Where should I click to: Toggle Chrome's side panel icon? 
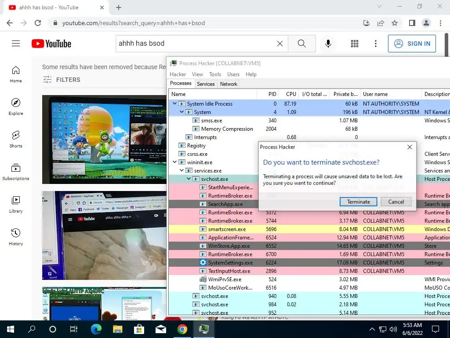tap(412, 23)
